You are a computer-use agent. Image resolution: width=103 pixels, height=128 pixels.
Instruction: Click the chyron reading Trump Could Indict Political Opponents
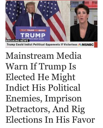(x=42, y=45)
